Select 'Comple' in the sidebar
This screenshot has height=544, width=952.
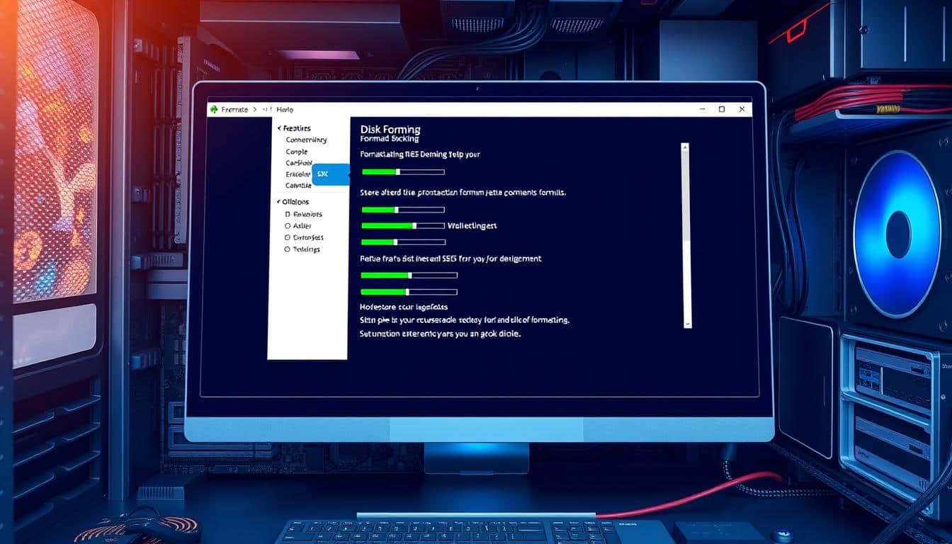pyautogui.click(x=297, y=152)
